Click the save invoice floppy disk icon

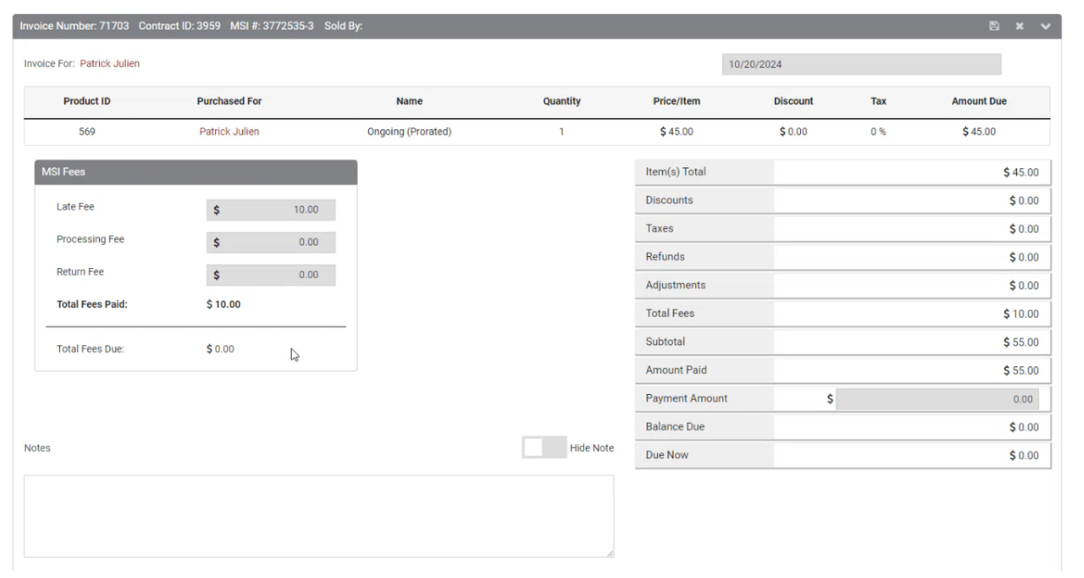(995, 27)
